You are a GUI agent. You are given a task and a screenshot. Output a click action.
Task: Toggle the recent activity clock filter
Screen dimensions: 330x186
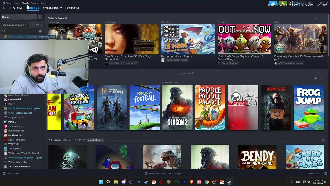(37, 25)
